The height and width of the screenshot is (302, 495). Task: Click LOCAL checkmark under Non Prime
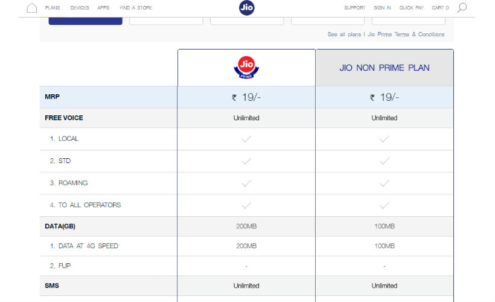384,139
